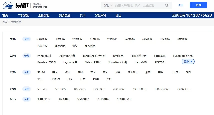Open the 游艇 search type dropdown

point(108,5)
